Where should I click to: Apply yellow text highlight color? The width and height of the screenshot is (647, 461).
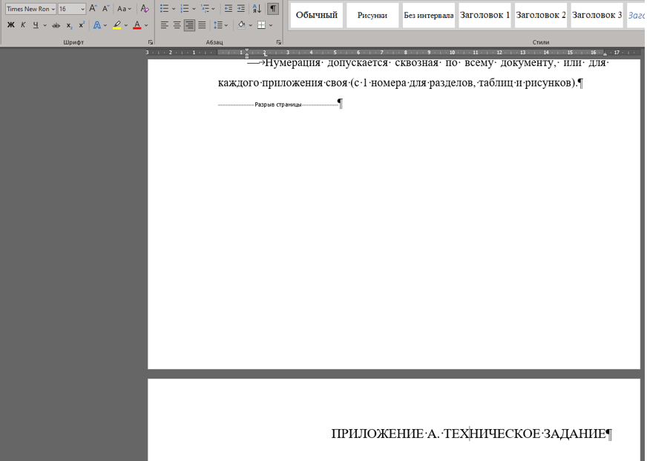click(116, 25)
